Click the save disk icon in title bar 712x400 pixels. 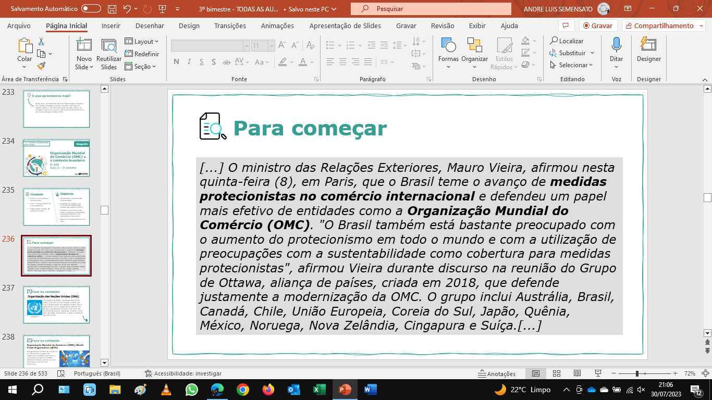click(112, 9)
